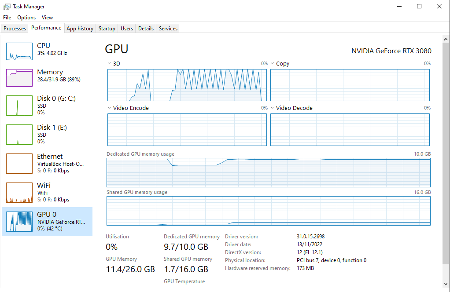Click the VirtualBox Host-O... Ethernet label

[x=61, y=164]
